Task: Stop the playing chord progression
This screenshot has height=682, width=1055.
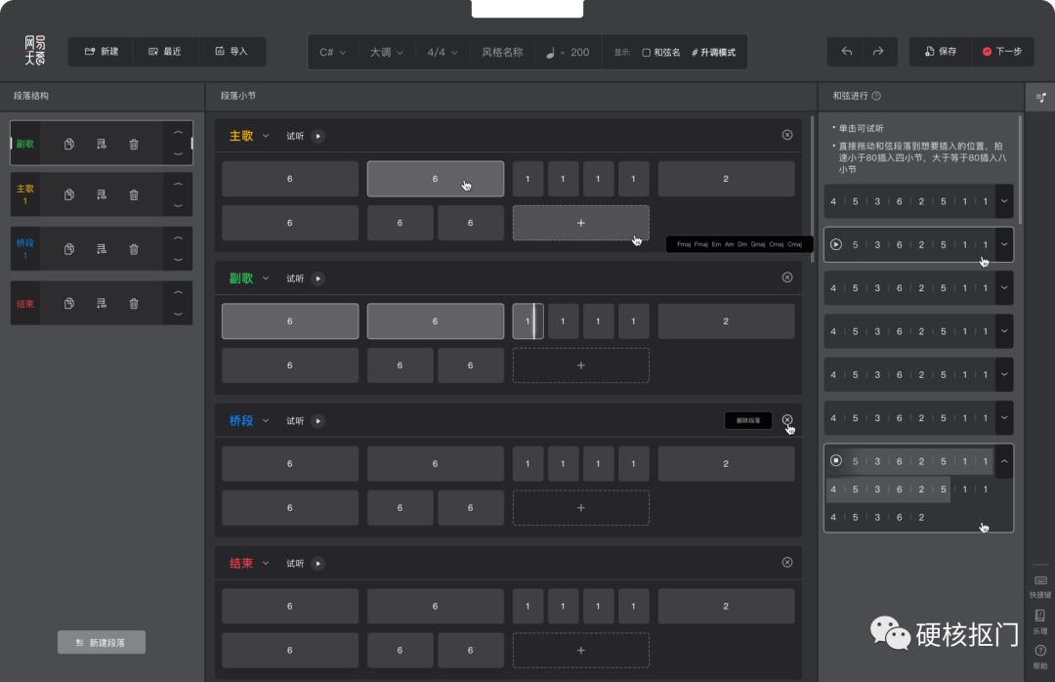Action: [x=835, y=460]
